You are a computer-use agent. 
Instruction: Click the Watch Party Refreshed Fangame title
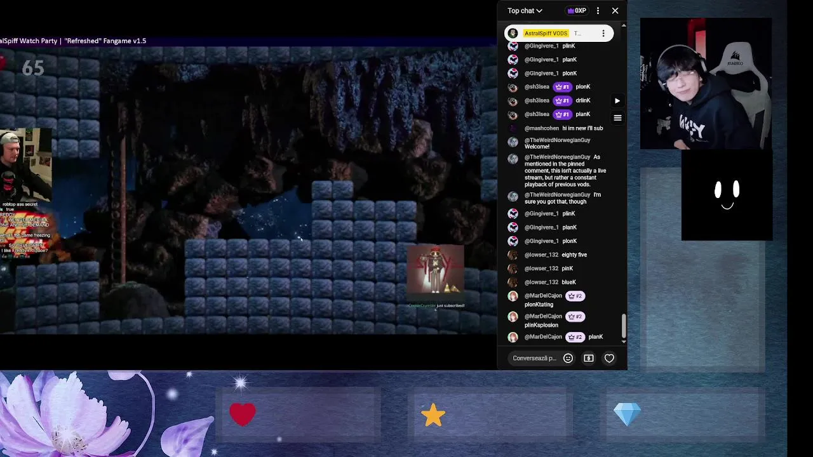pyautogui.click(x=74, y=41)
